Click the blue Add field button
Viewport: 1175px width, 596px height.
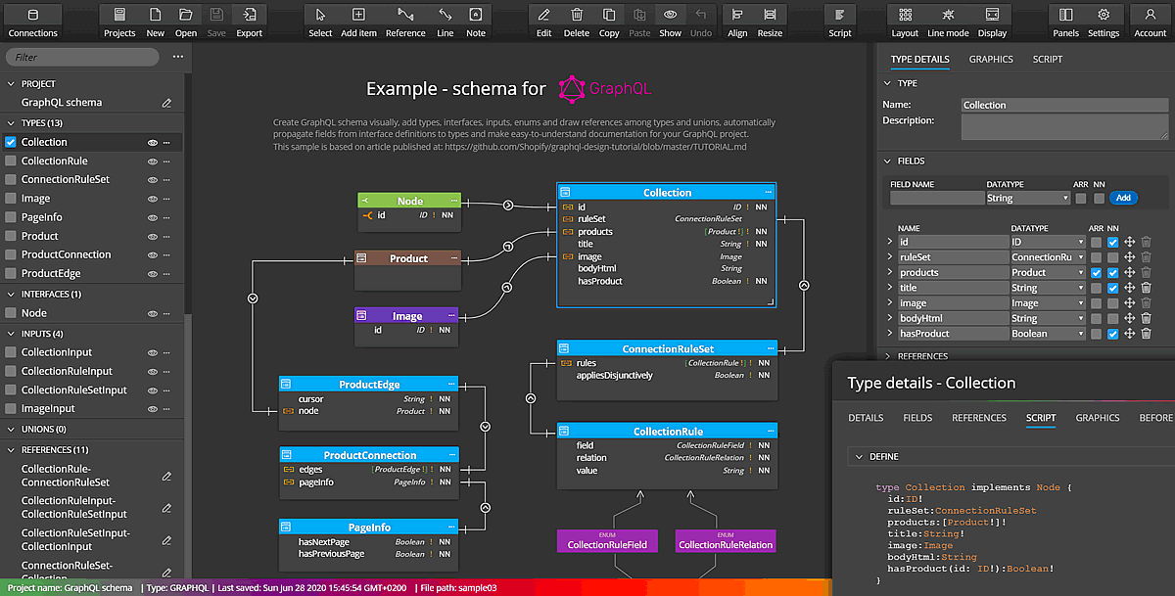tap(1124, 198)
